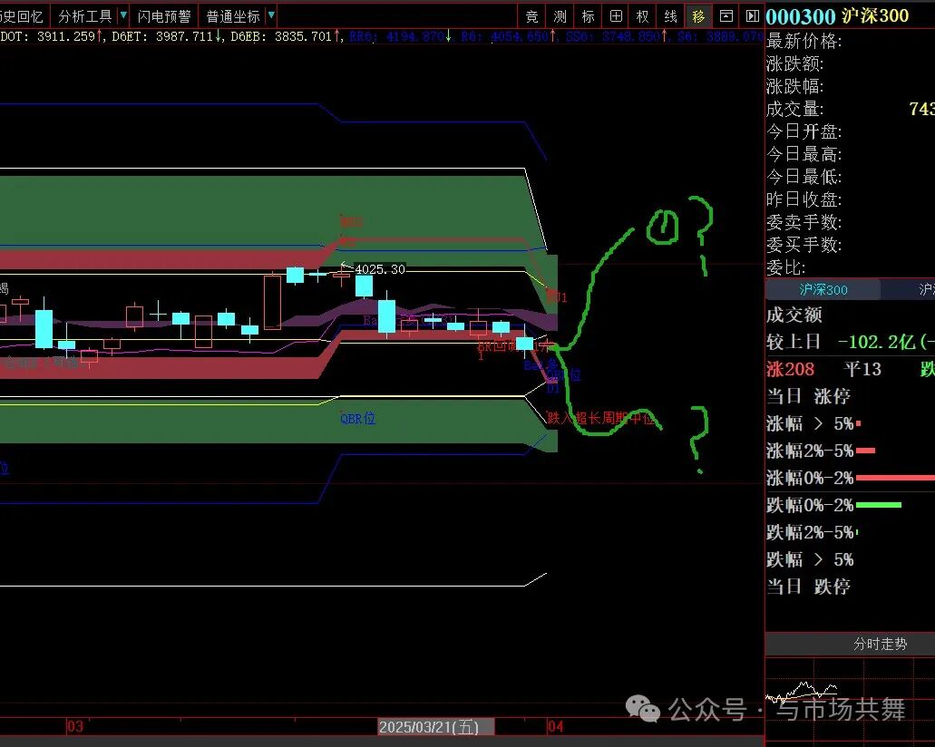Click the 委比 label
935x747 pixels.
click(x=786, y=267)
